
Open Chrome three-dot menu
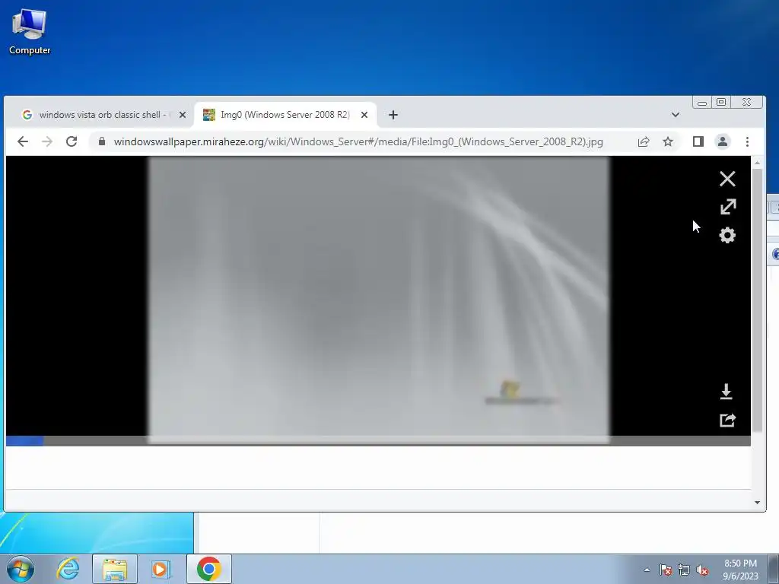click(x=747, y=141)
